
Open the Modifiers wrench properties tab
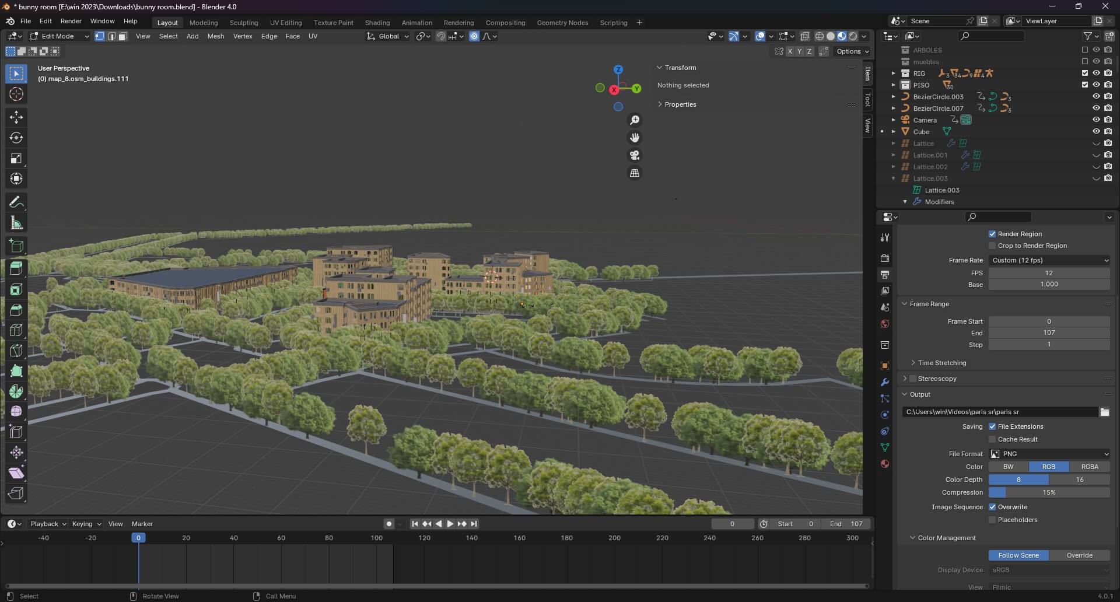(885, 382)
